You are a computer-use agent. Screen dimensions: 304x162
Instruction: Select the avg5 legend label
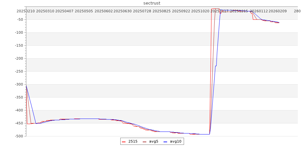click(x=153, y=142)
